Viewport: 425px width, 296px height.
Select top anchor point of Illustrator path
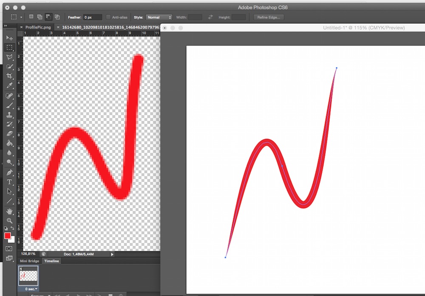(337, 68)
